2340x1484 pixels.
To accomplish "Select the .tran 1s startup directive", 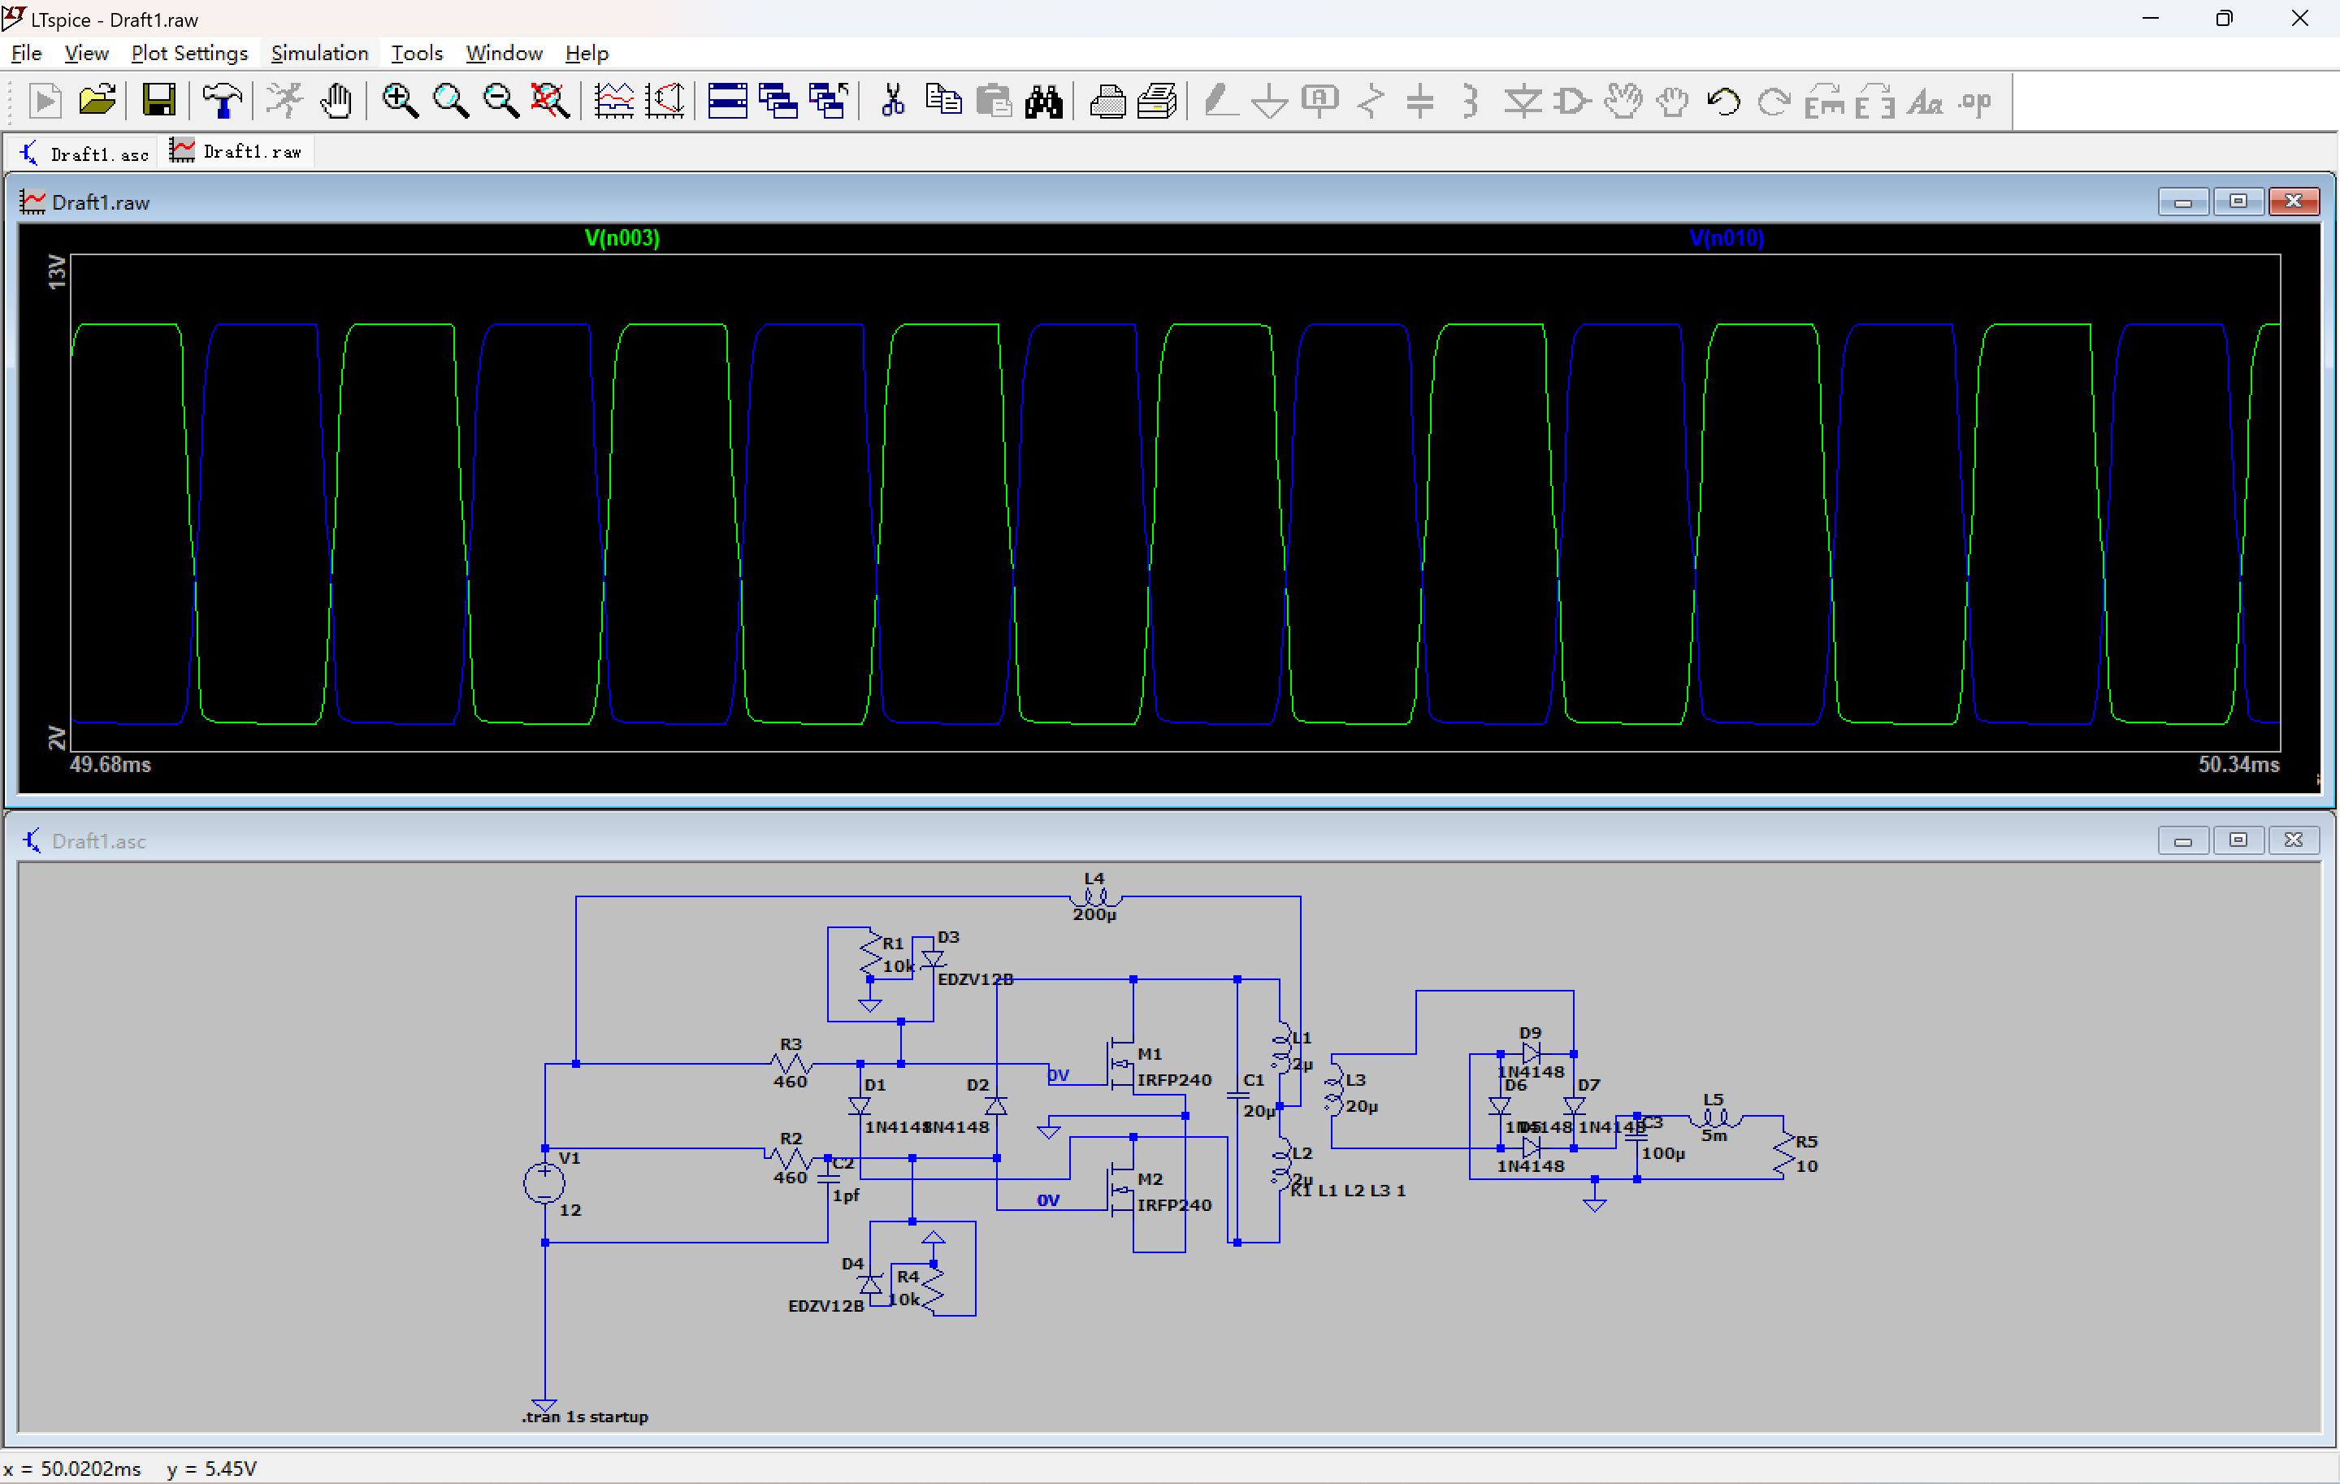I will (585, 1417).
